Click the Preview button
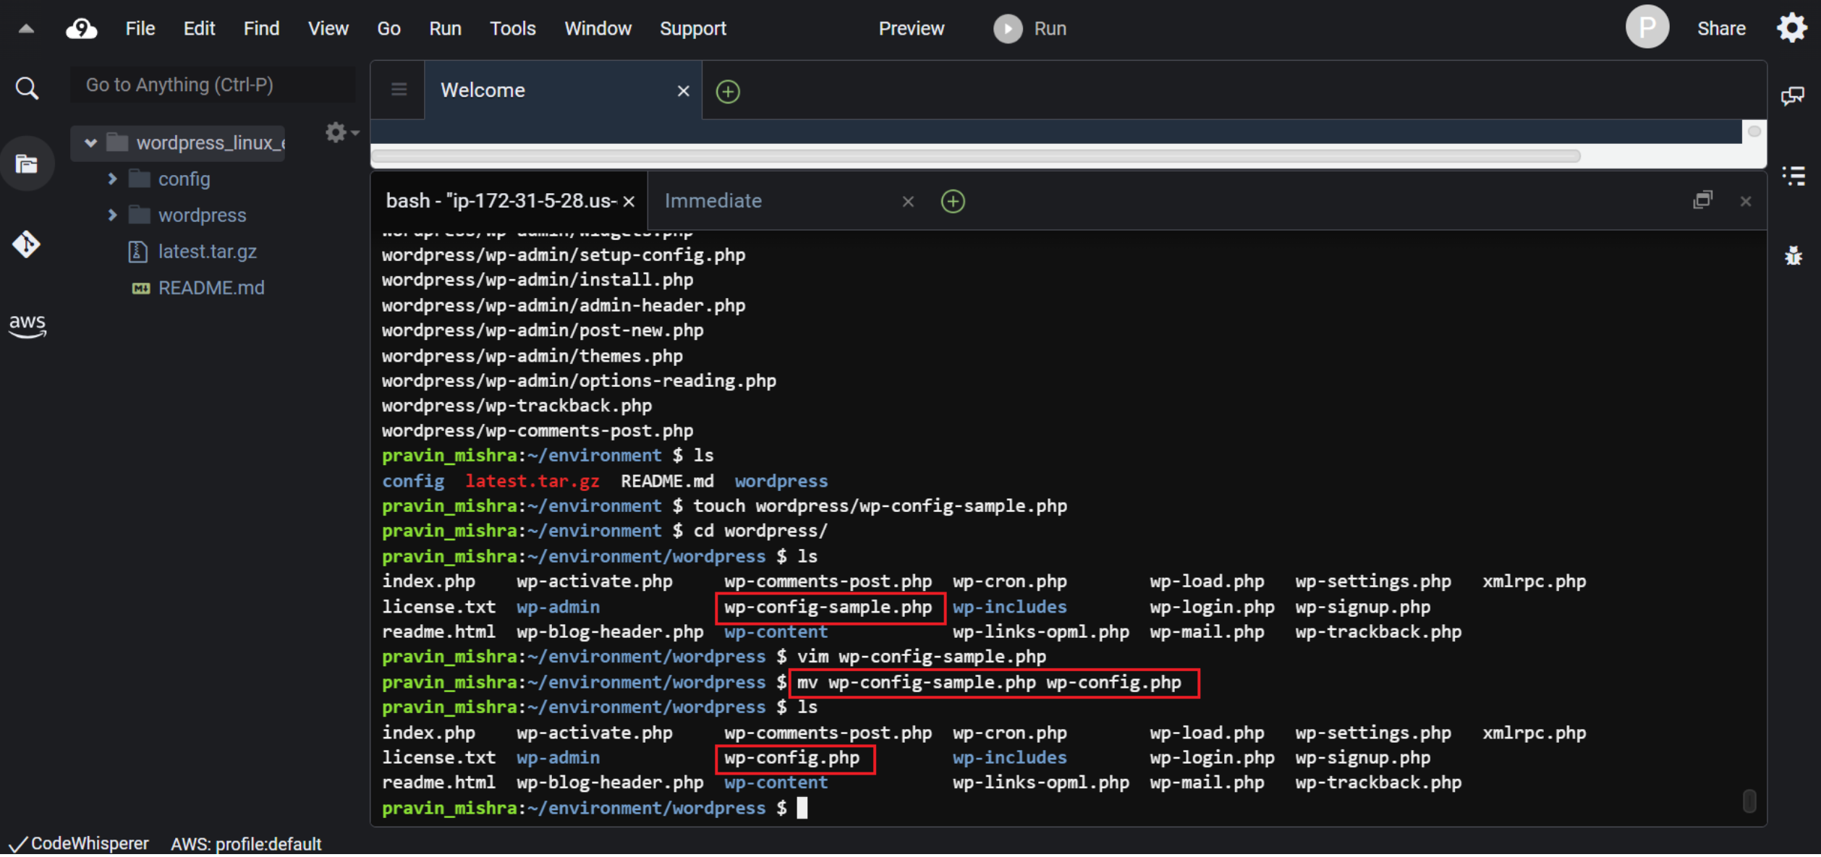Screen dimensions: 1821x857 coord(911,28)
